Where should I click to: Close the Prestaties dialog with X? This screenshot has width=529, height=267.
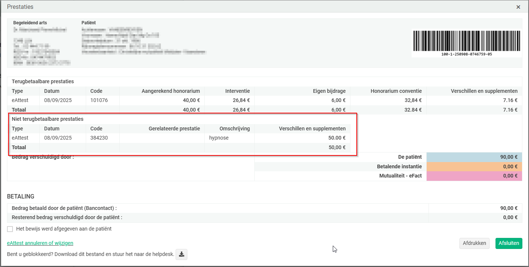518,7
